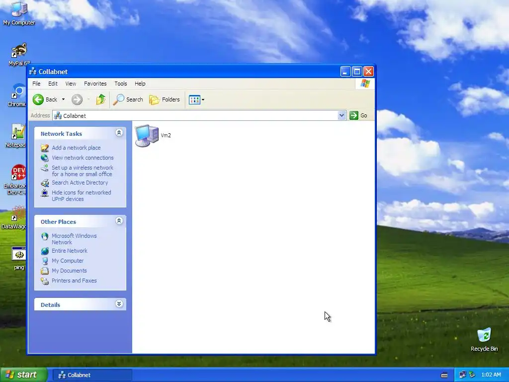509x382 pixels.
Task: Go back with the green Back arrow
Action: [45, 99]
